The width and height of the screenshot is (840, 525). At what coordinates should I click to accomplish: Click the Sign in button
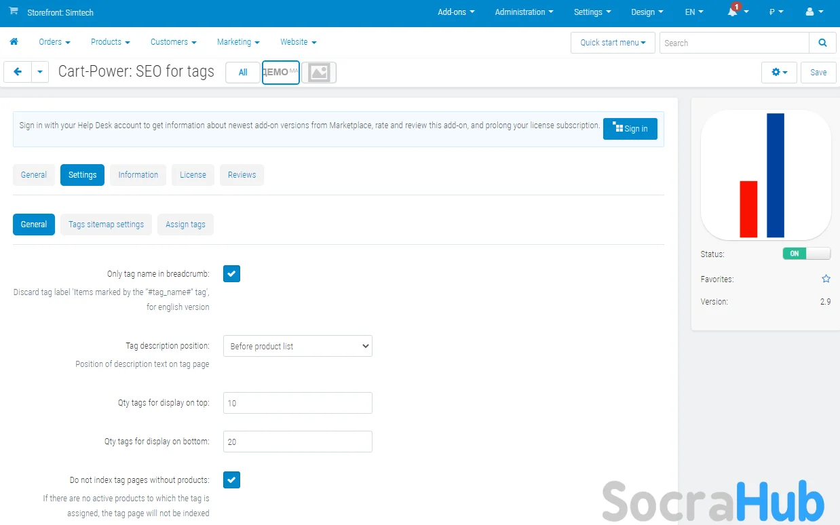(630, 129)
